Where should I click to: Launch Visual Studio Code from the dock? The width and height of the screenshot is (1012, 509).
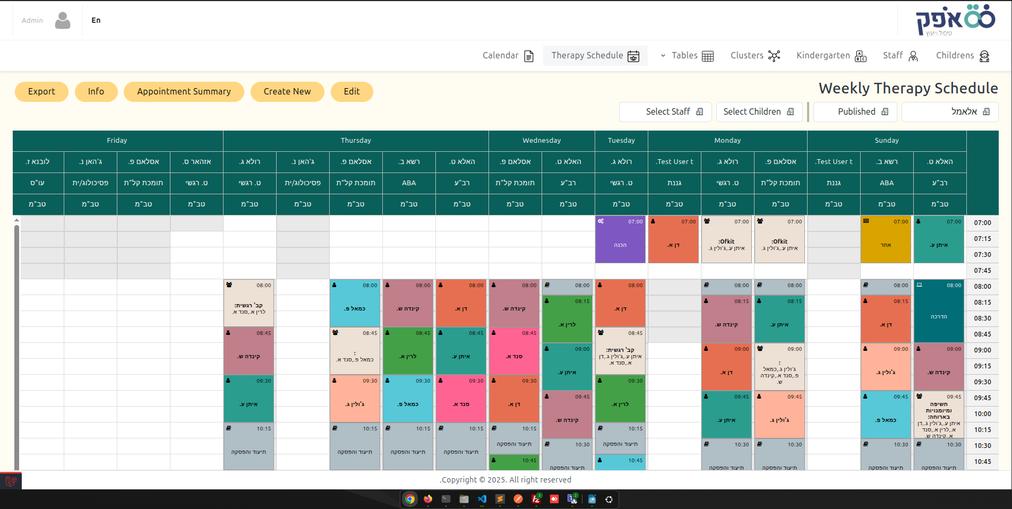tap(482, 499)
